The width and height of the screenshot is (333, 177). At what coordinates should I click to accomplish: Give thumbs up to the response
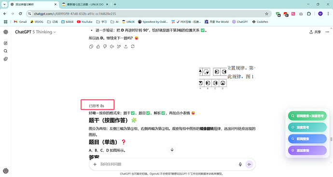pos(98,46)
